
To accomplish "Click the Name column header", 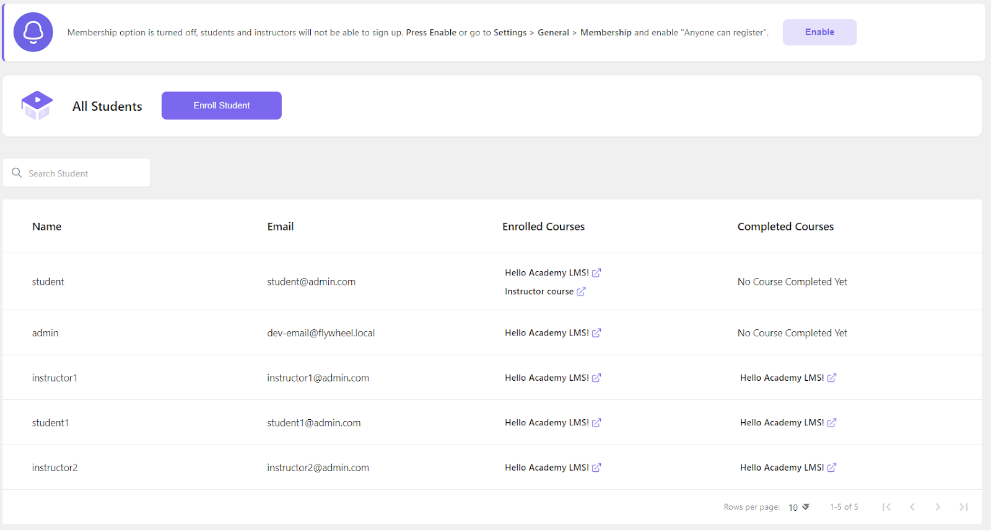I will [46, 227].
